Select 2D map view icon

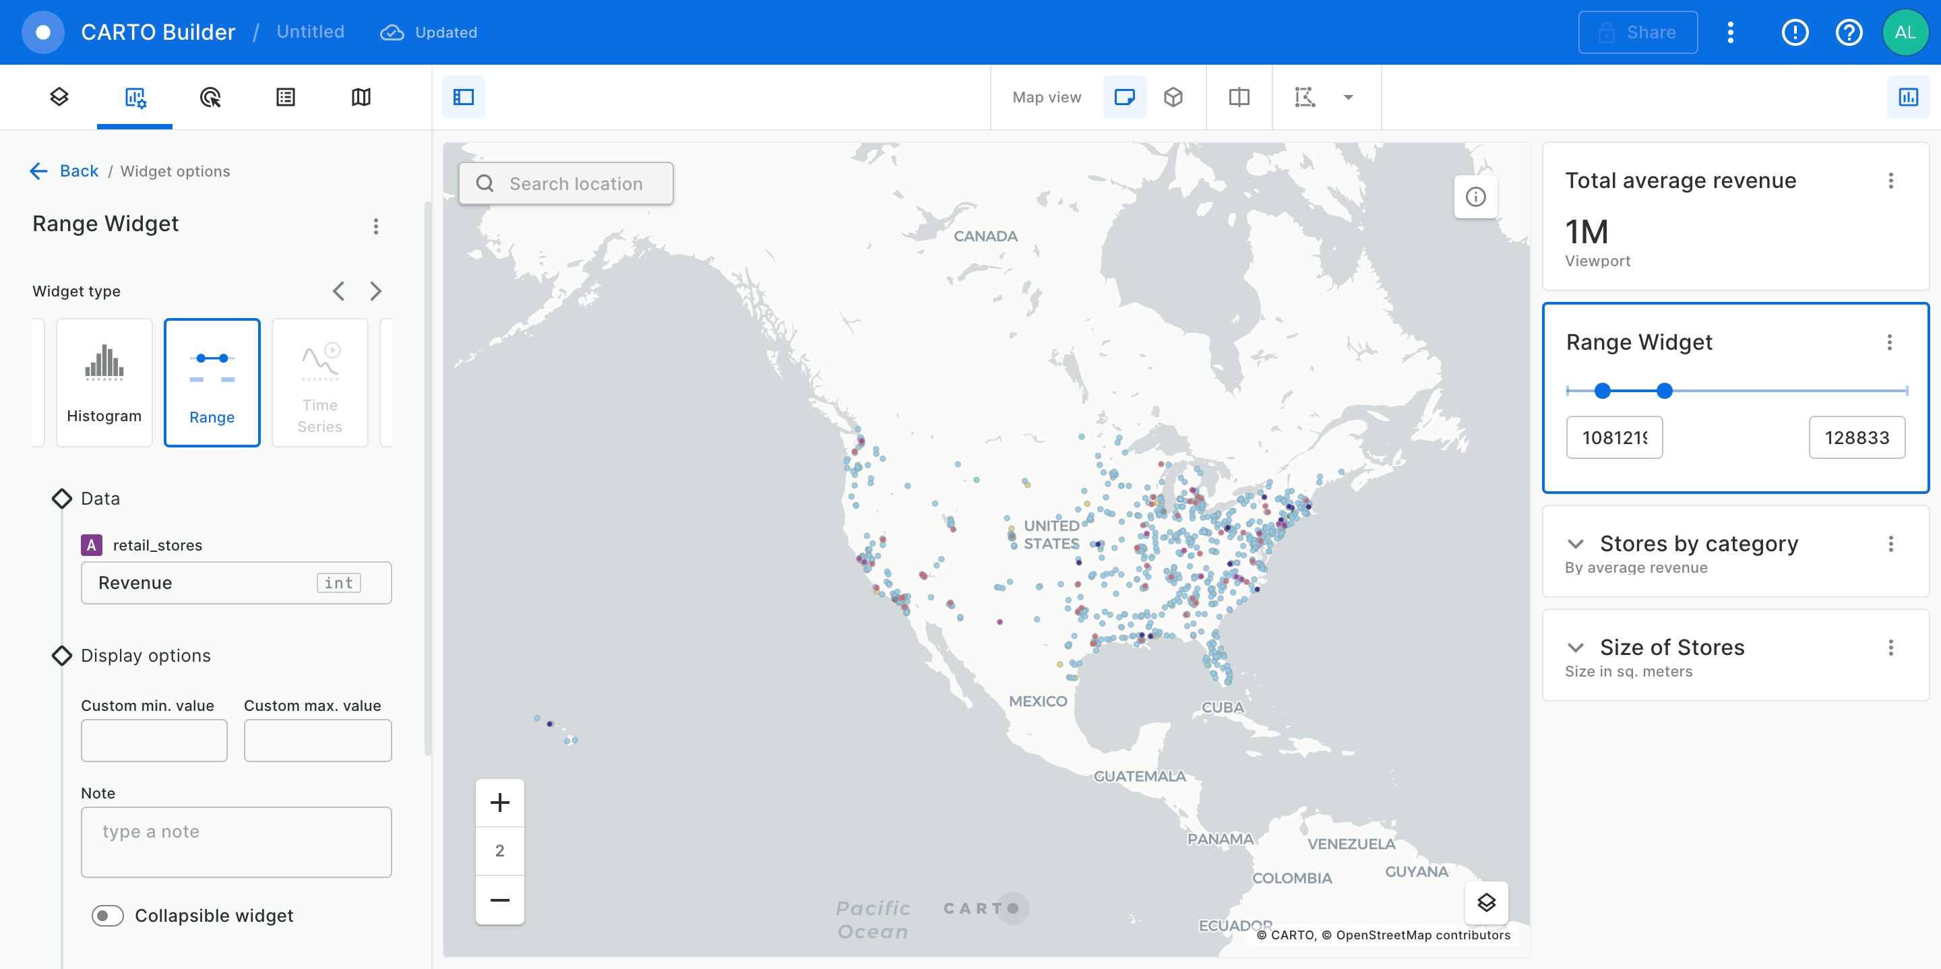(1124, 96)
